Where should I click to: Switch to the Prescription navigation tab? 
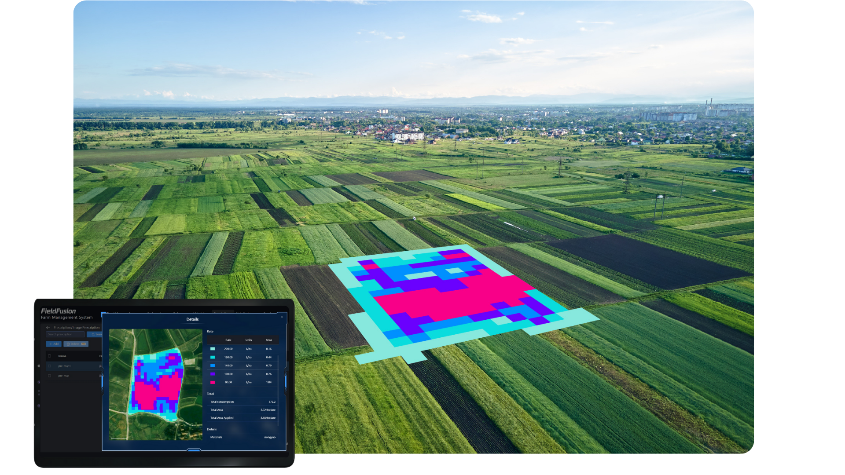[x=222, y=314]
